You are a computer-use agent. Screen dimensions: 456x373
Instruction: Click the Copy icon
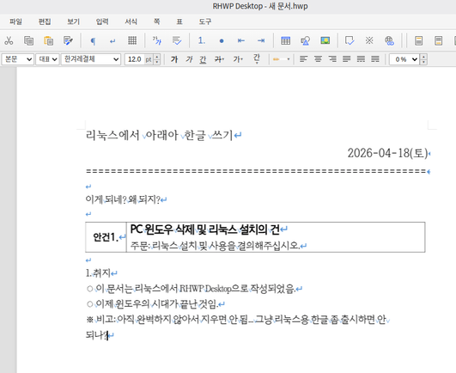tap(28, 40)
